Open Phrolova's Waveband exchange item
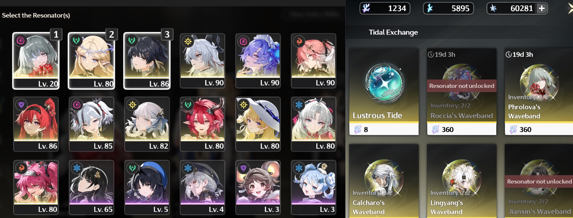The height and width of the screenshot is (218, 573). pyautogui.click(x=539, y=92)
